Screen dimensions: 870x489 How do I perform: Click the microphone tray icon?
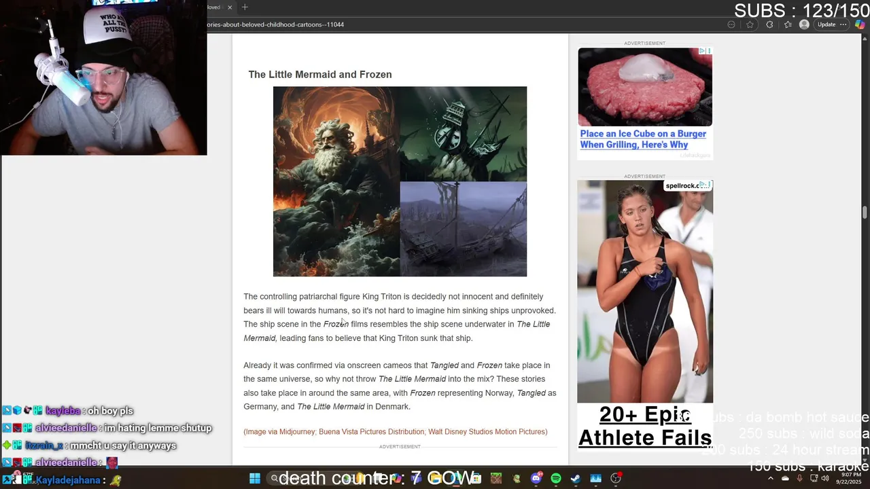[799, 478]
